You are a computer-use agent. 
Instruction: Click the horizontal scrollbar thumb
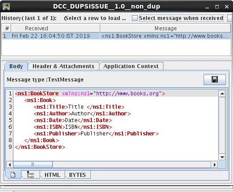click(33, 165)
